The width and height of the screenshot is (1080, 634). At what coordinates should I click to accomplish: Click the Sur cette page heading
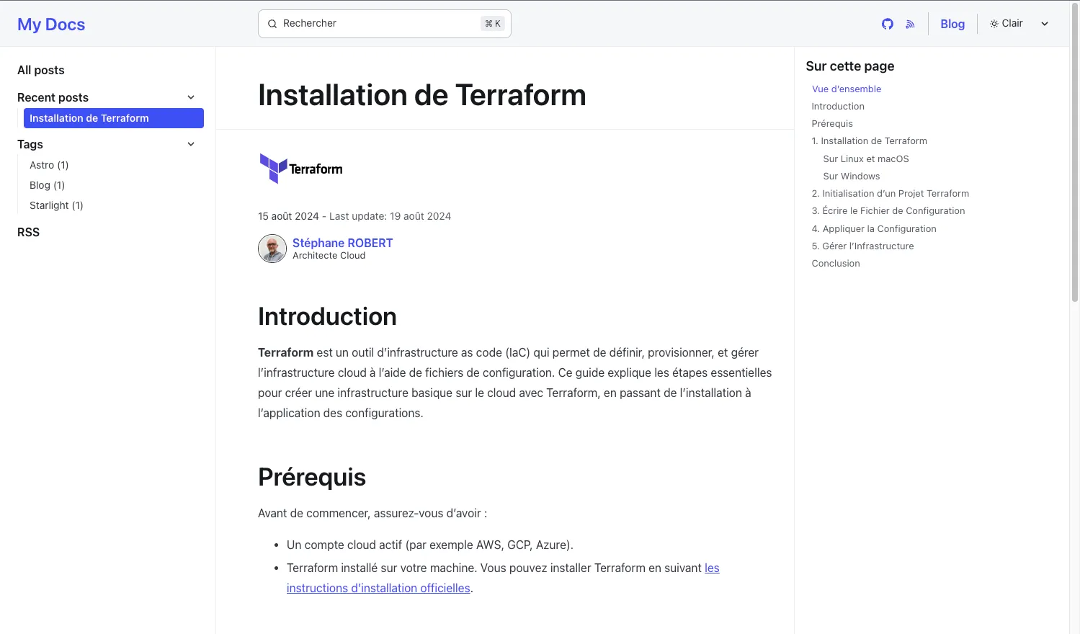click(x=850, y=66)
